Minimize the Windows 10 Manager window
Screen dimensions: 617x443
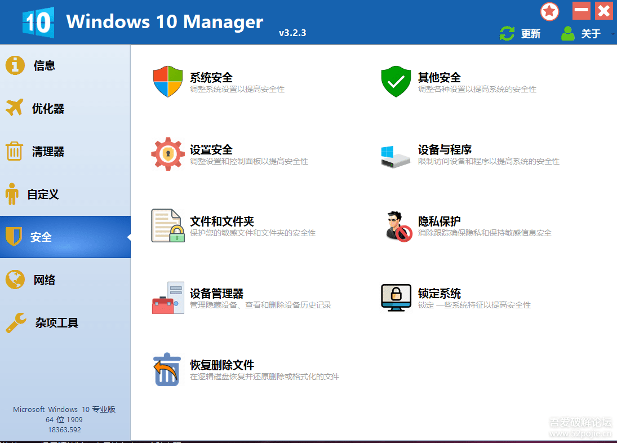581,11
